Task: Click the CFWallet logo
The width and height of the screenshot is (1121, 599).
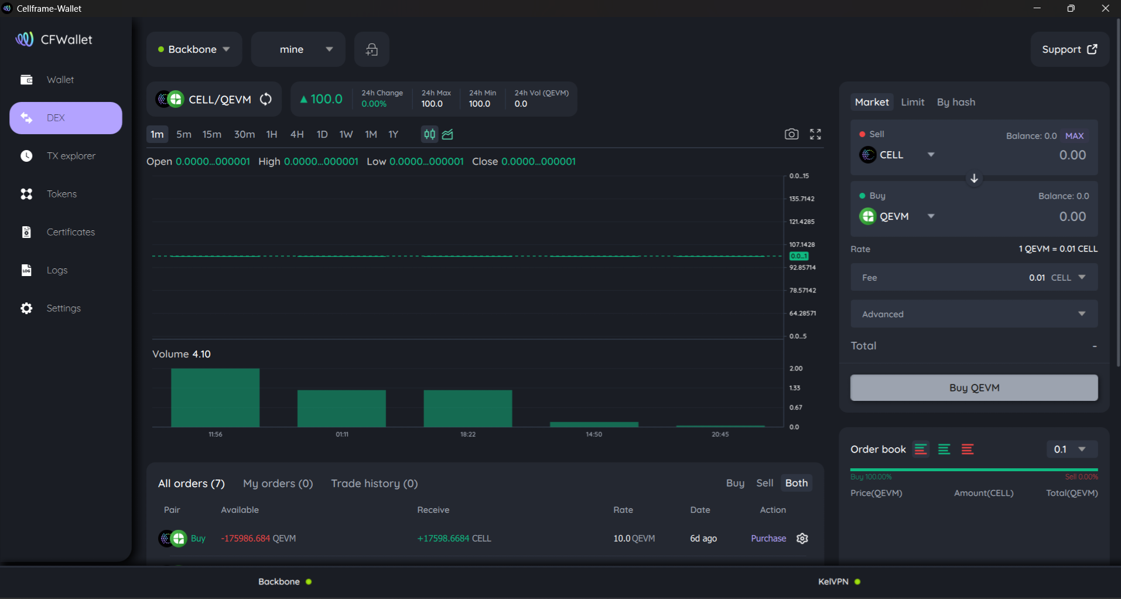Action: click(x=54, y=39)
